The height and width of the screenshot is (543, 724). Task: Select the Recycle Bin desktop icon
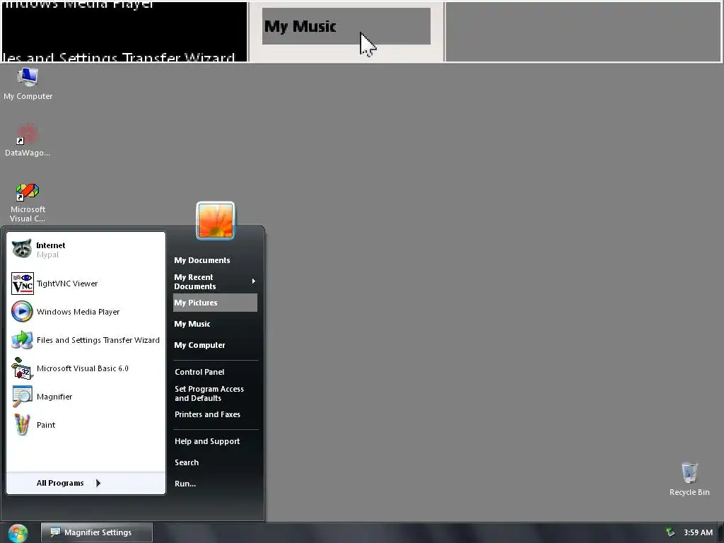(689, 472)
